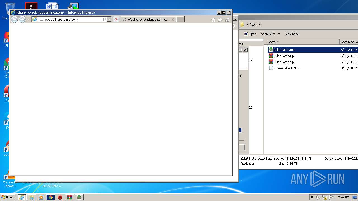This screenshot has height=201, width=358.
Task: Open Favorites star in Internet Explorer
Action: [x=220, y=20]
